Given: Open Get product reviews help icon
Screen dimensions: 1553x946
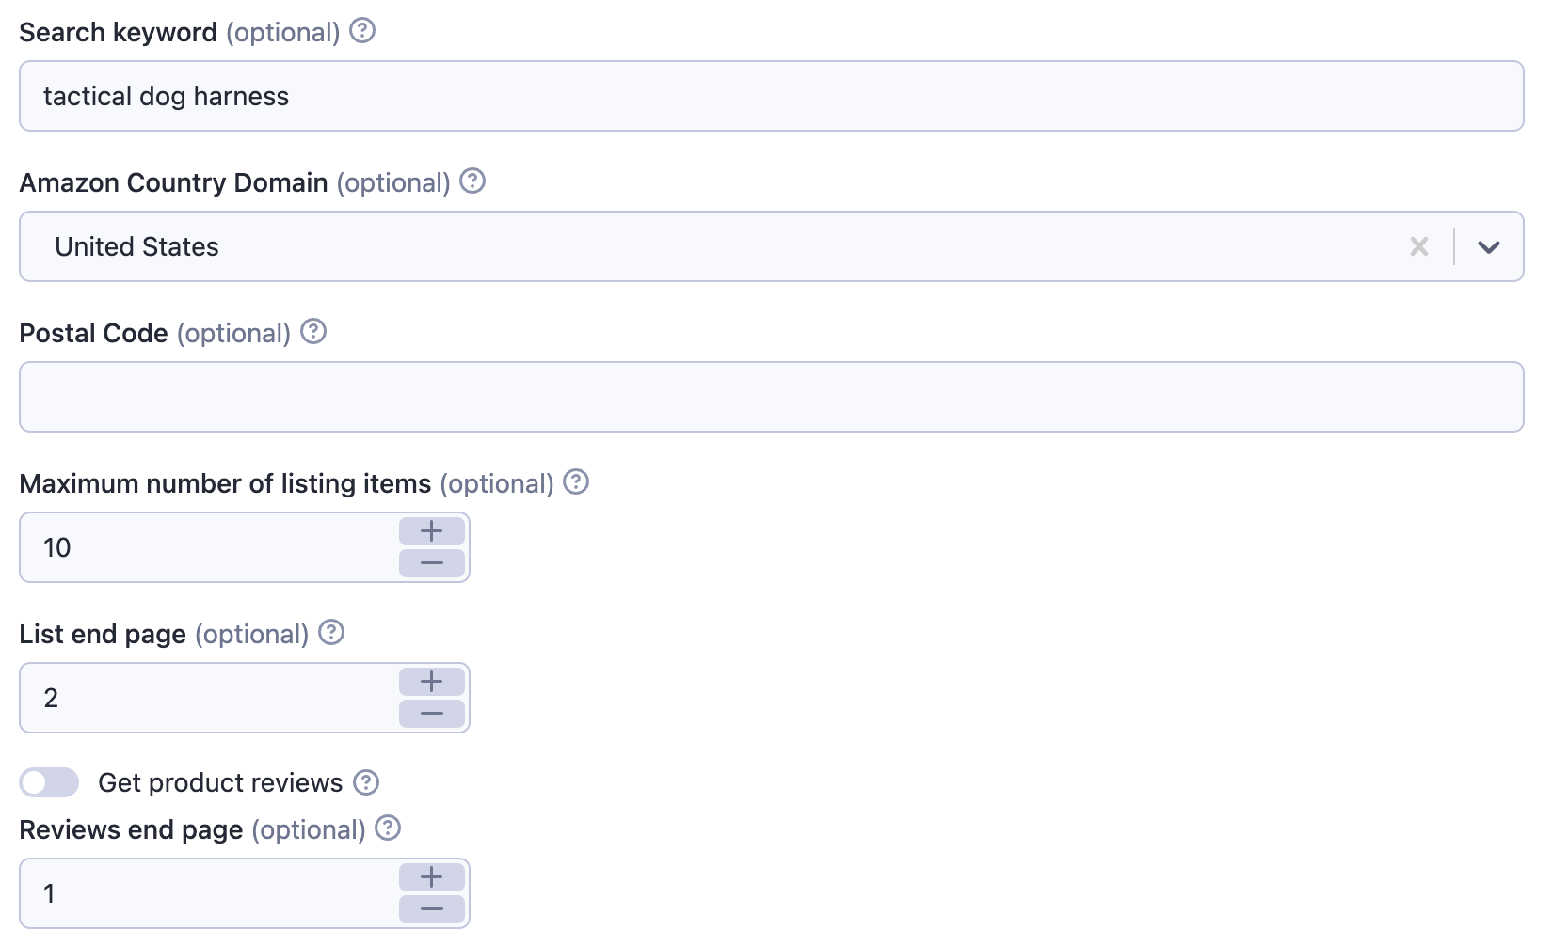Looking at the screenshot, I should [x=366, y=782].
